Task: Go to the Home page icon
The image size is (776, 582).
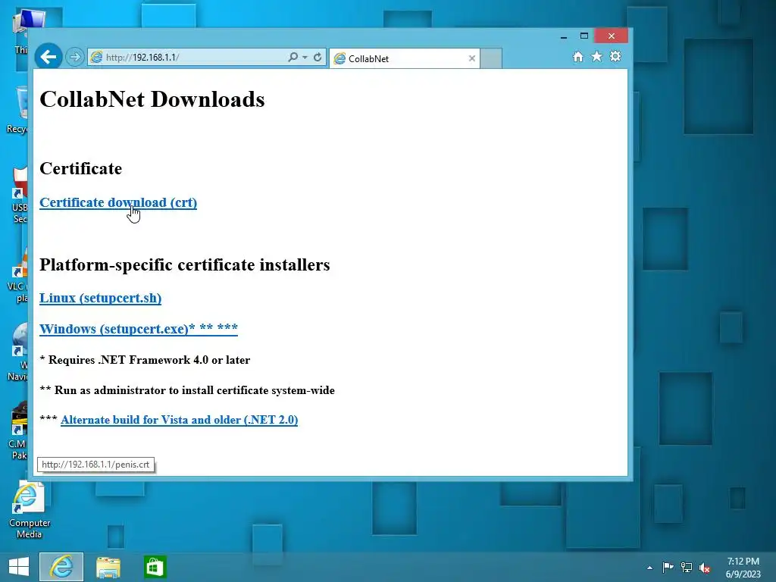Action: 578,57
